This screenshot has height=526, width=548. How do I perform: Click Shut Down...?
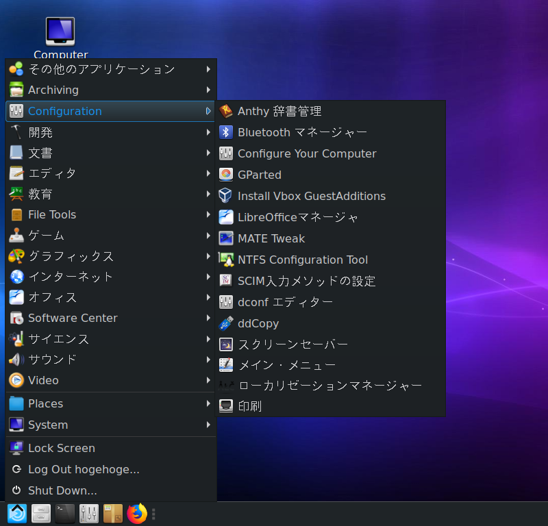pos(62,490)
